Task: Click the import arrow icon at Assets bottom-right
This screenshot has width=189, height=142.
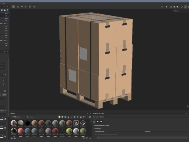Action: click(x=90, y=138)
